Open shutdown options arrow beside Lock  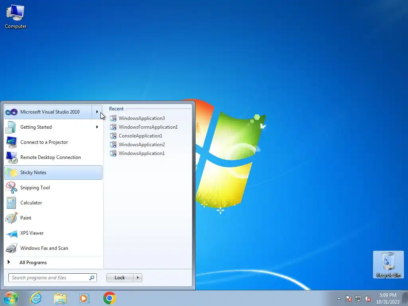[137, 278]
